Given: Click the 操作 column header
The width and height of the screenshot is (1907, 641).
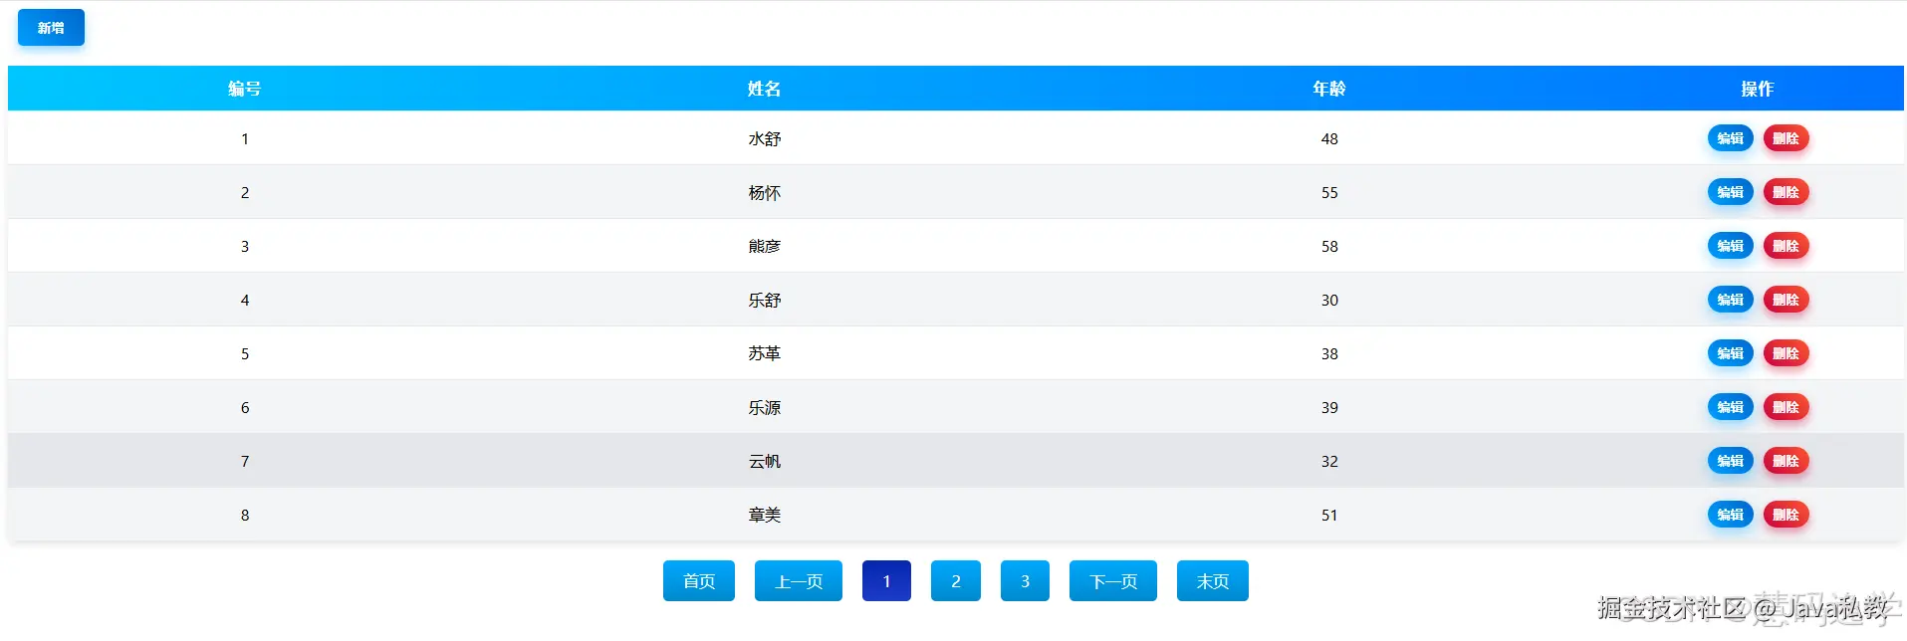Looking at the screenshot, I should pos(1758,89).
